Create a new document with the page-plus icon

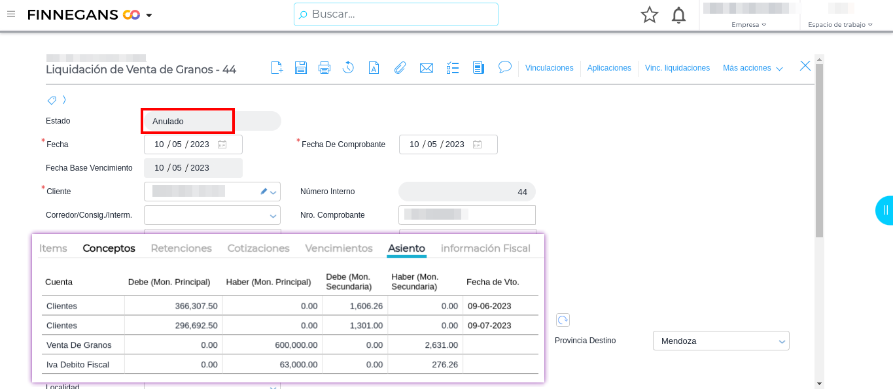click(277, 67)
